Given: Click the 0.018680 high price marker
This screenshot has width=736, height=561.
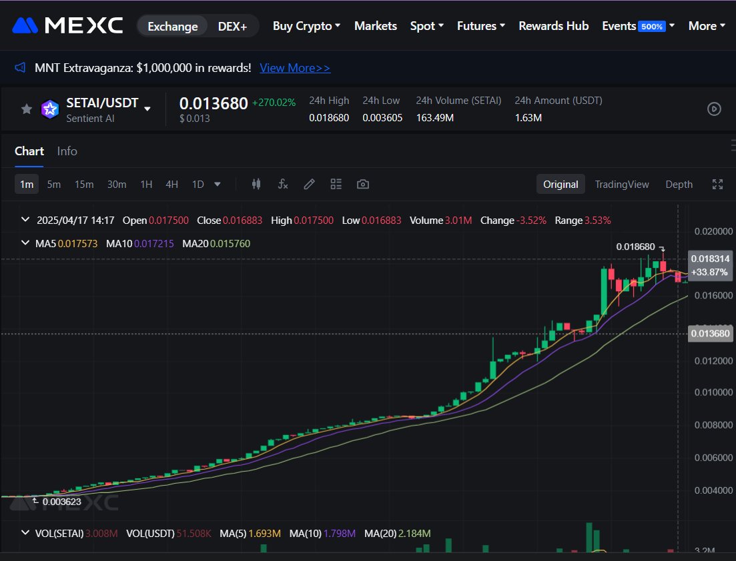Looking at the screenshot, I should (x=635, y=247).
